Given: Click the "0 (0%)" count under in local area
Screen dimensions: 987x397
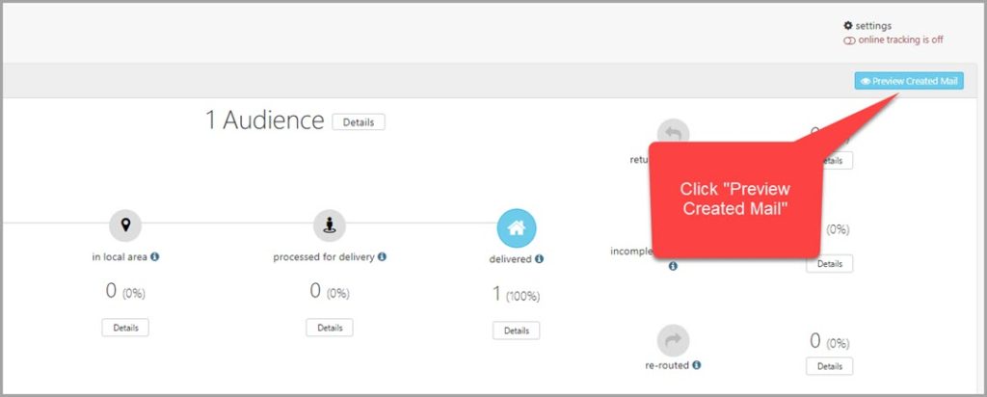Looking at the screenshot, I should [125, 291].
